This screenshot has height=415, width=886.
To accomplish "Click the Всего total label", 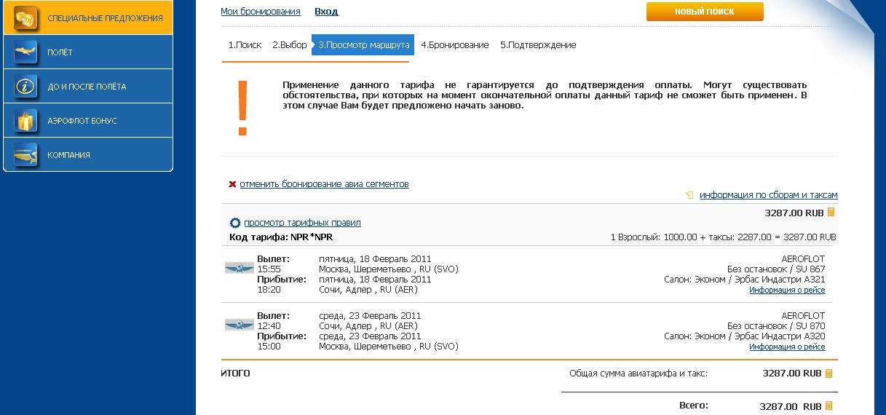I will 693,406.
